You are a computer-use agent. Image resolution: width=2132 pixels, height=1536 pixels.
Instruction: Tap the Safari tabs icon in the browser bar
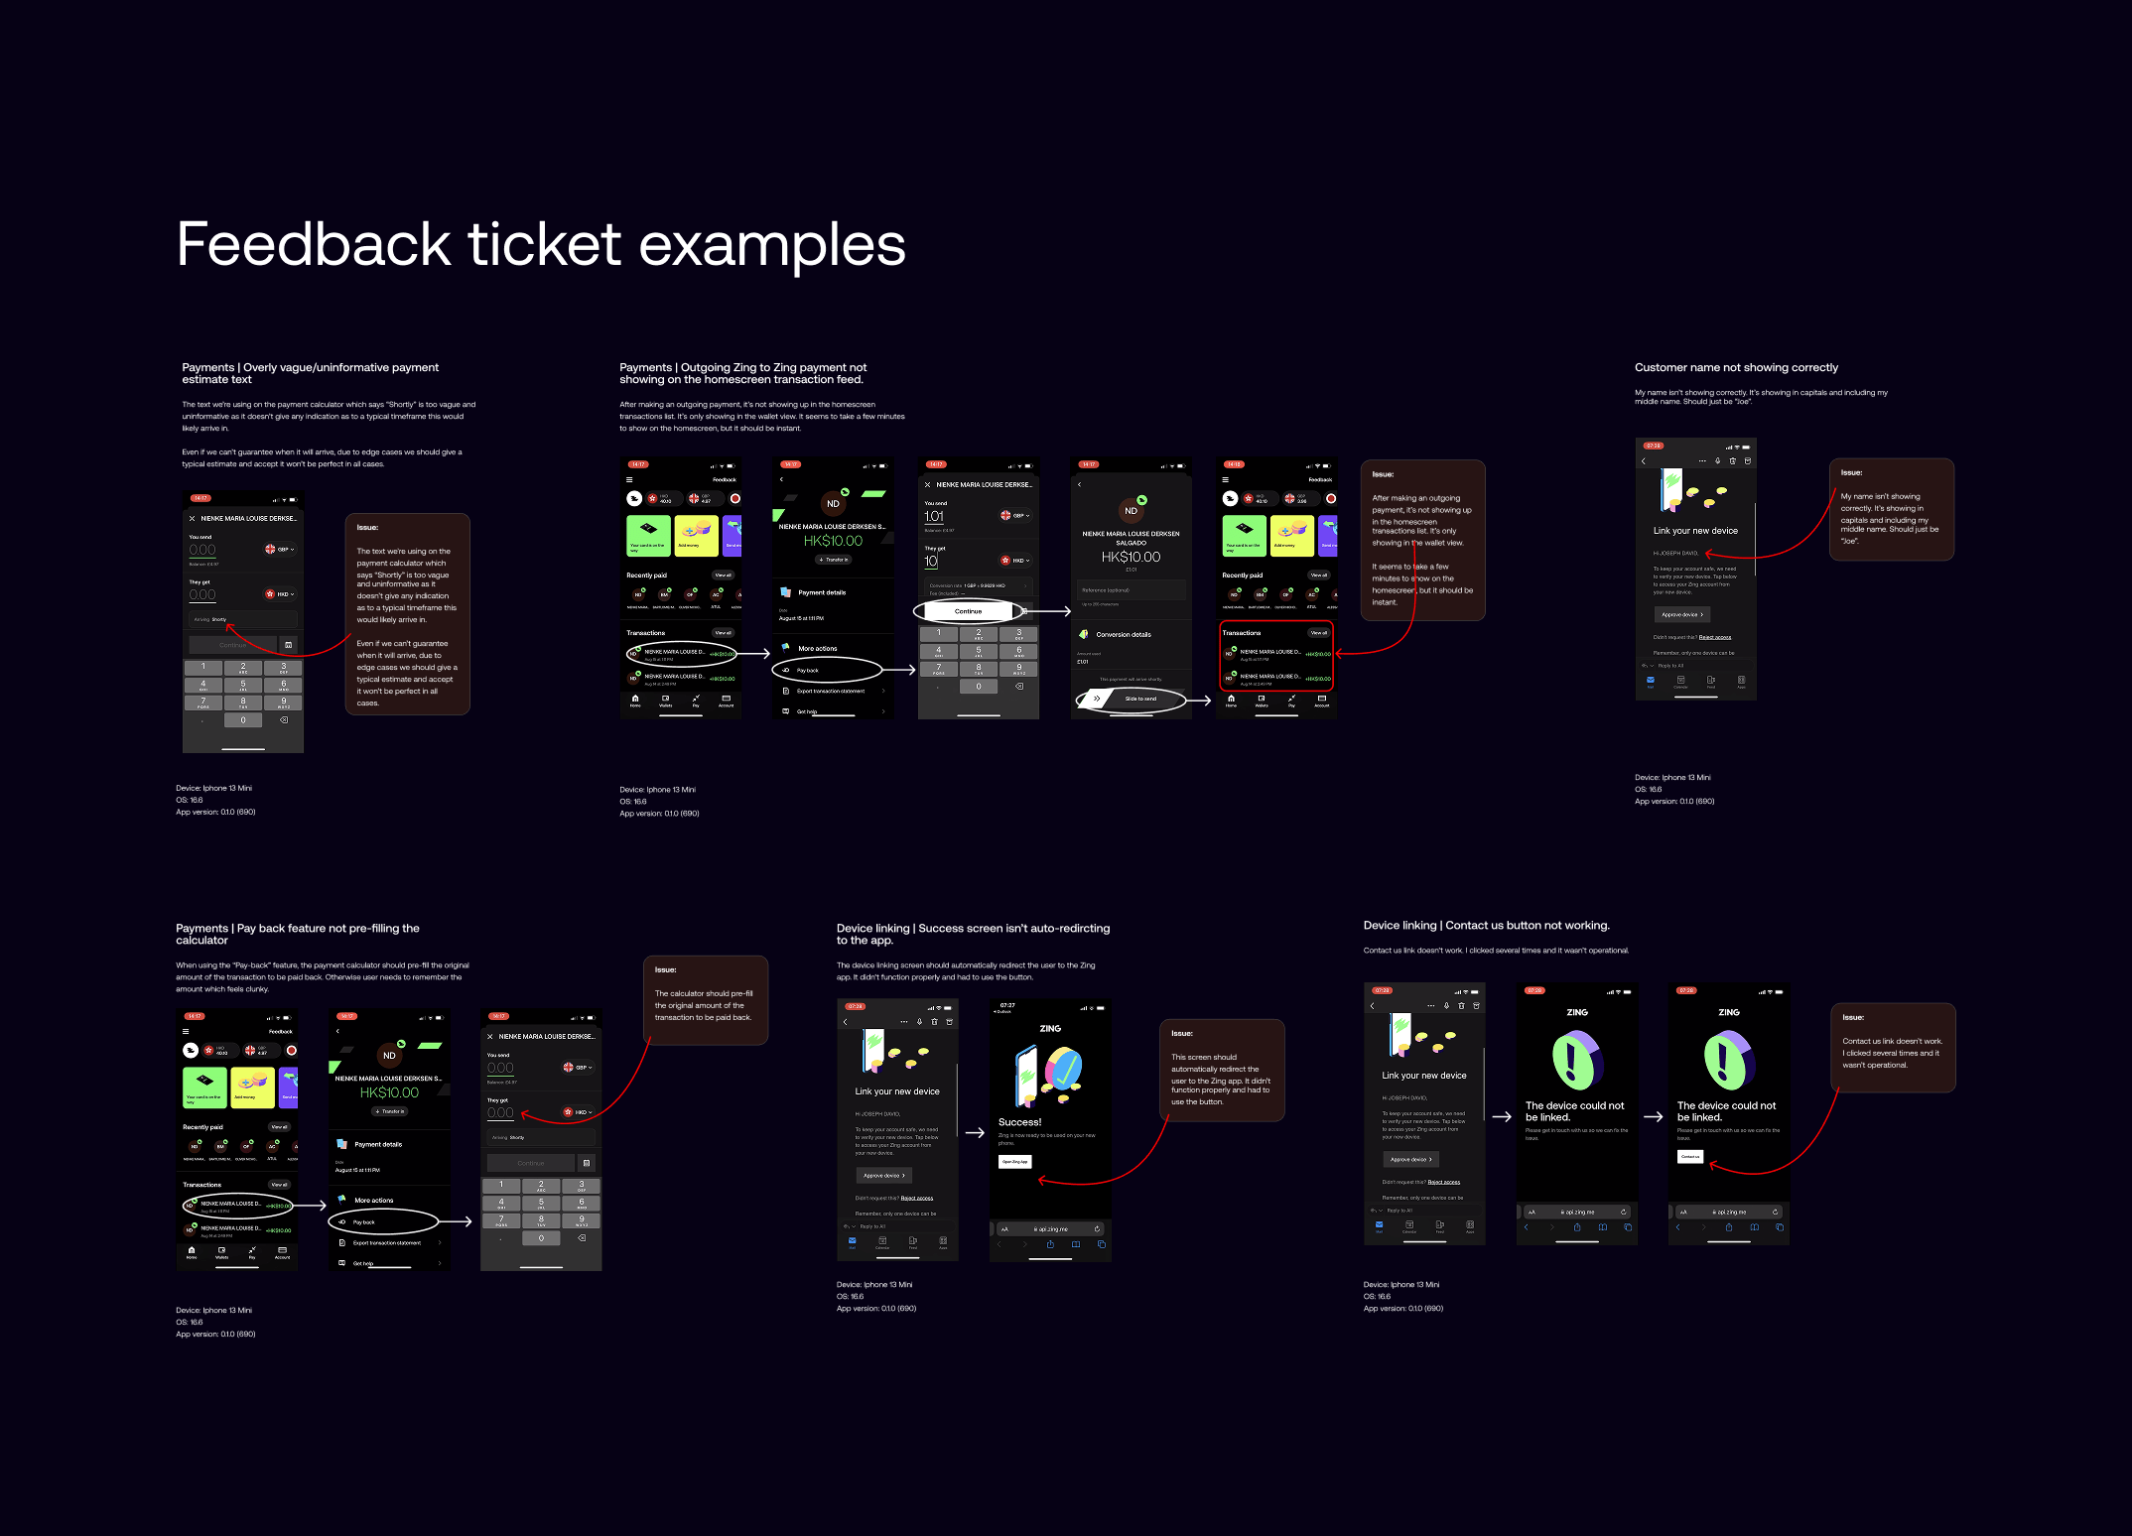[1101, 1244]
